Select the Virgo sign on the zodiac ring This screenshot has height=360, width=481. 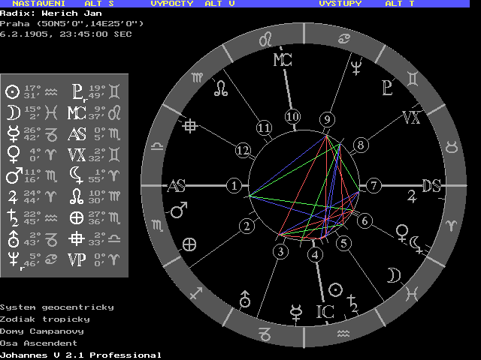tap(197, 78)
